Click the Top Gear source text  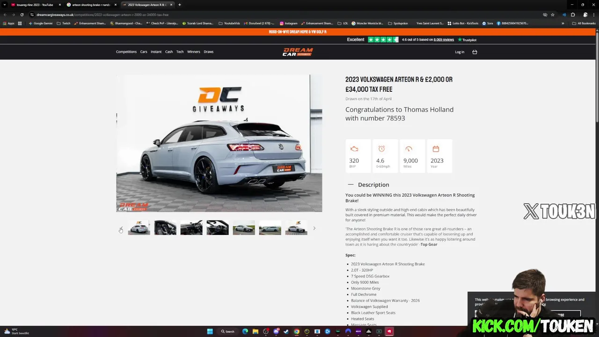[x=429, y=244]
